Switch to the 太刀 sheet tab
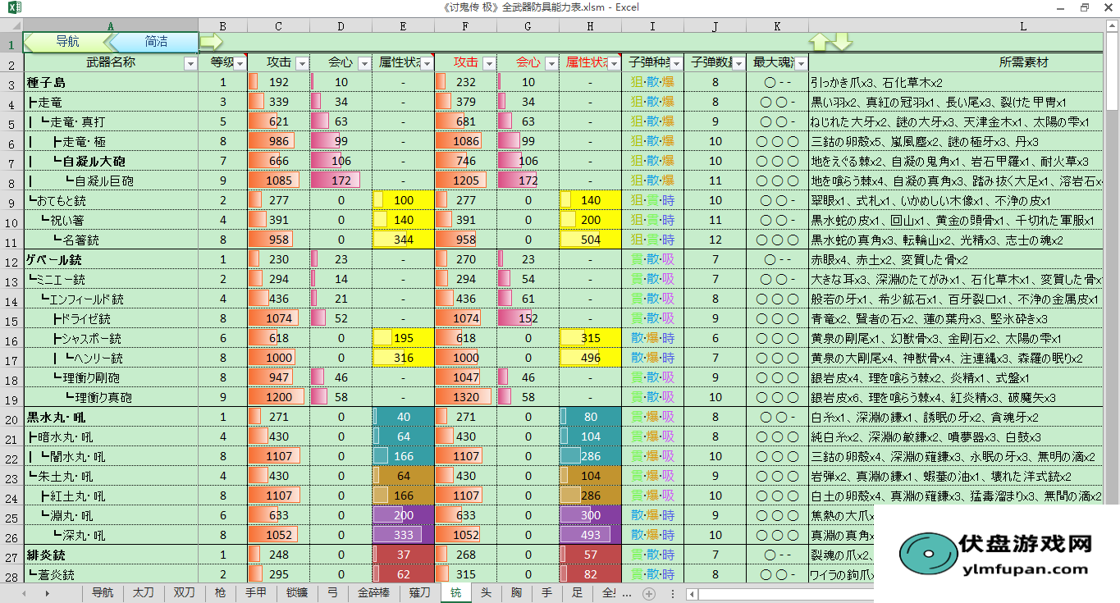Viewport: 1120px width, 603px height. [143, 593]
